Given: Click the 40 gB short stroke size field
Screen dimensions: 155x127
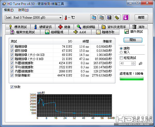Looking at the screenshot, I should click(126, 63).
